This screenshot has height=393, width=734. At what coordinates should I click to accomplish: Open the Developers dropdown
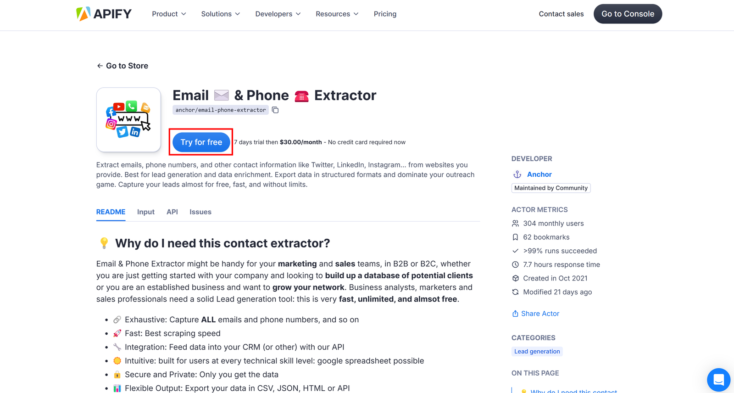(x=278, y=14)
